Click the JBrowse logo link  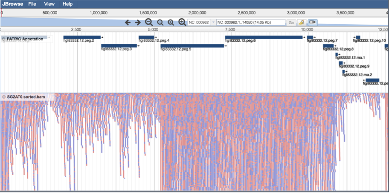[x=13, y=4]
